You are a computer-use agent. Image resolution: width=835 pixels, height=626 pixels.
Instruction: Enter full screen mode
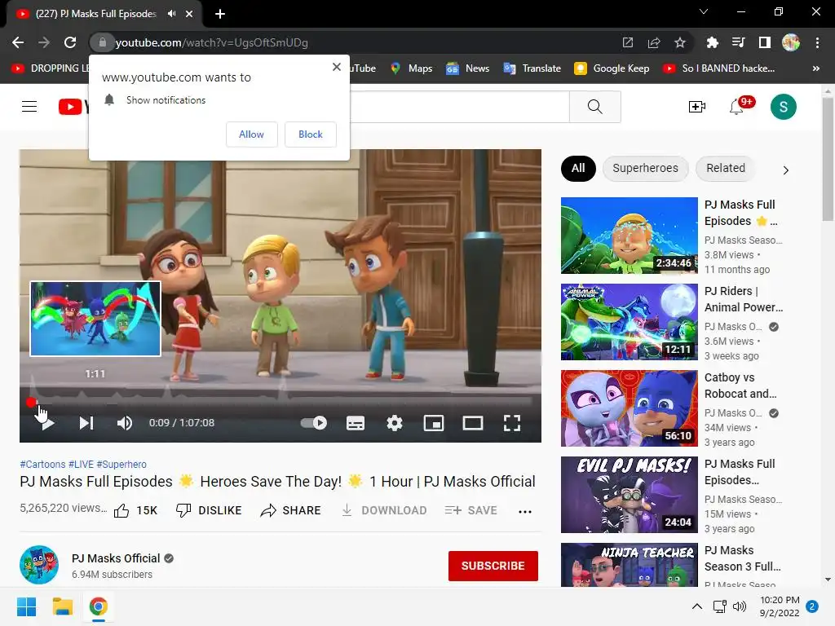tap(512, 423)
